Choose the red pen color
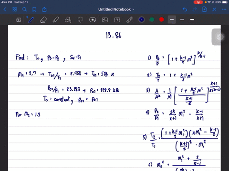This screenshot has height=171, width=229. [162, 19]
